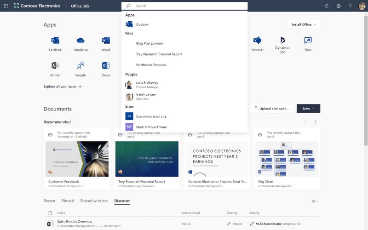Click the Office 365 header link

pos(80,6)
